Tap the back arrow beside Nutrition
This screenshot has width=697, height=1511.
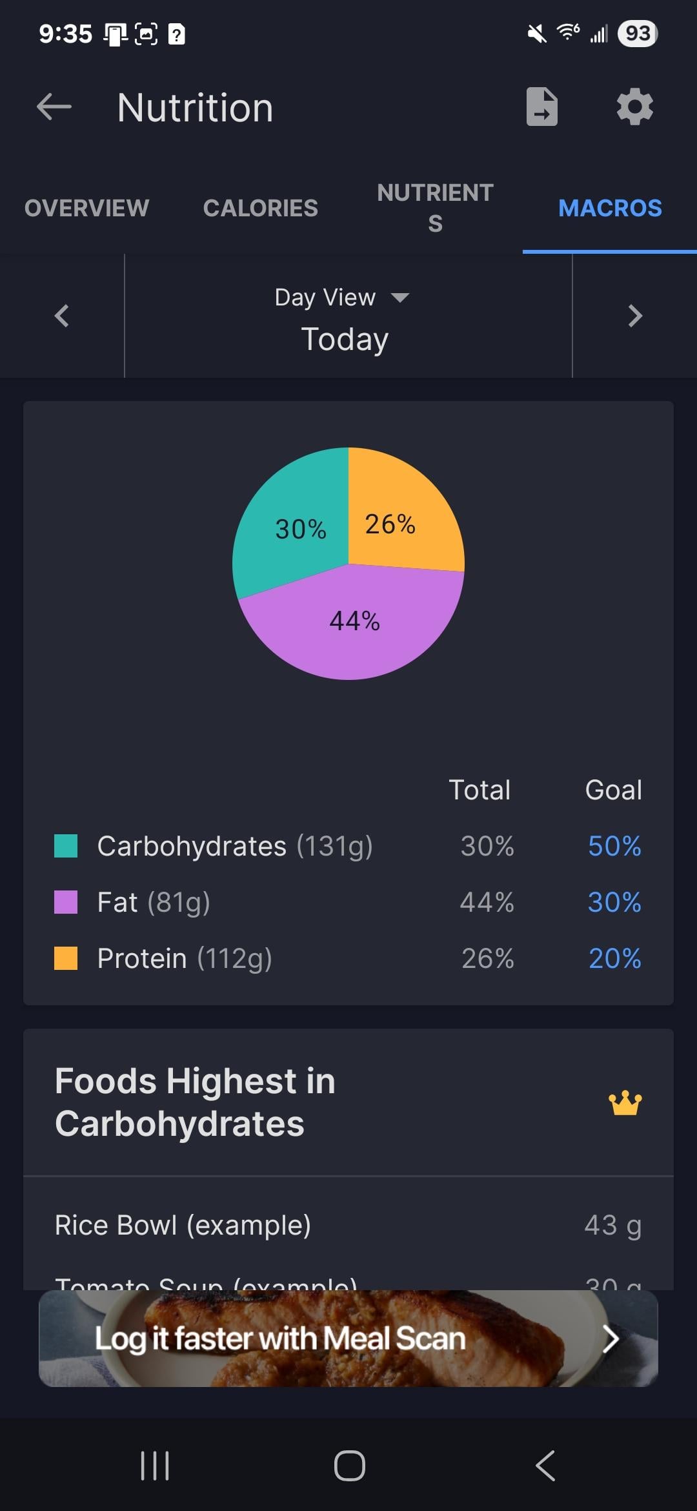coord(54,107)
